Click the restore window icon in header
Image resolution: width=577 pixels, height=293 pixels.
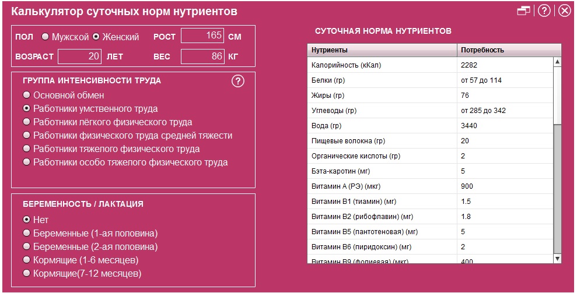click(x=523, y=11)
